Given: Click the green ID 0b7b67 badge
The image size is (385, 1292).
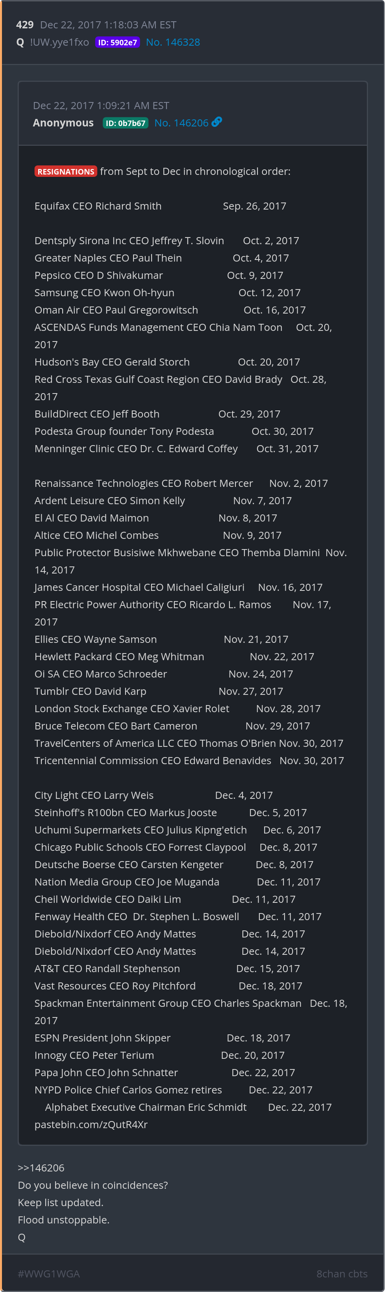Looking at the screenshot, I should pos(125,123).
